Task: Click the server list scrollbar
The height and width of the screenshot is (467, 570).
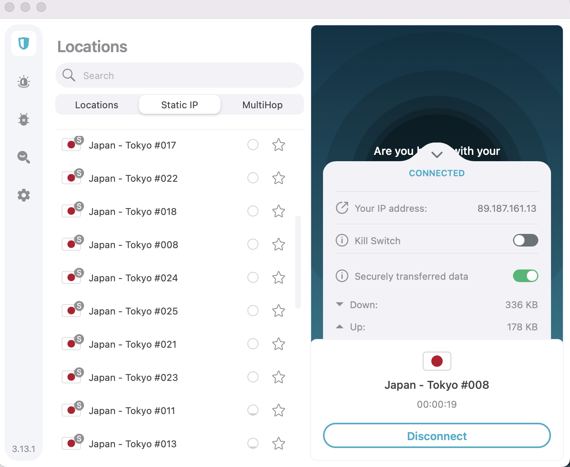Action: coord(298,262)
